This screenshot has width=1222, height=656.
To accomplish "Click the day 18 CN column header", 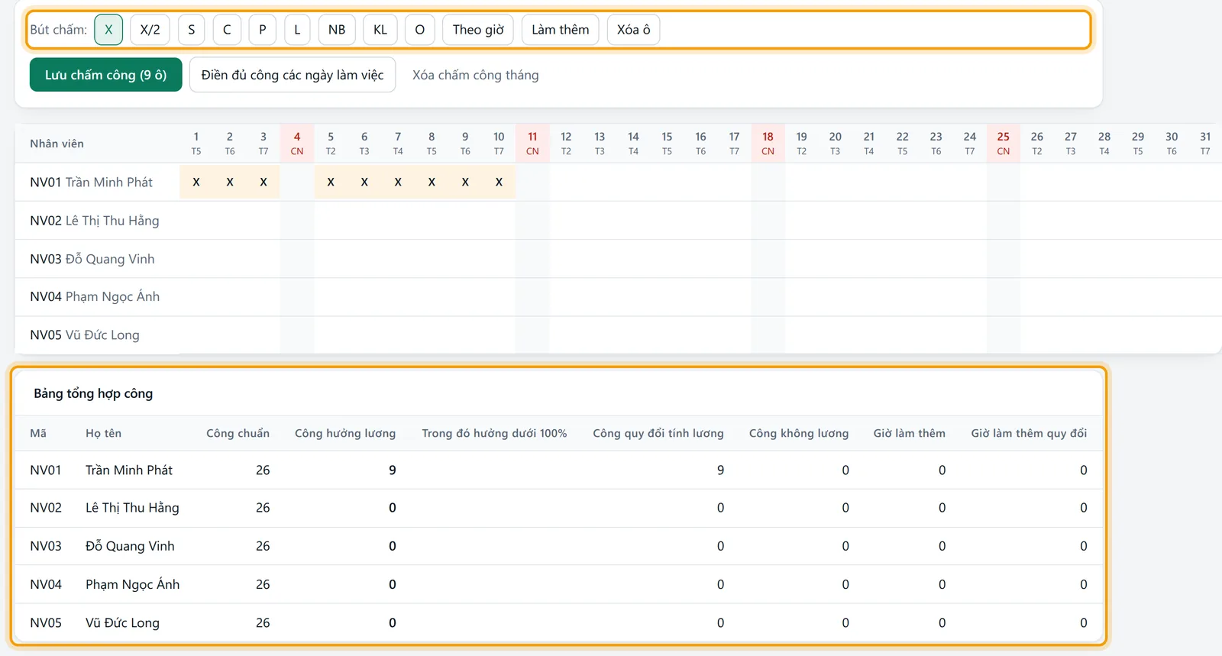I will (768, 144).
